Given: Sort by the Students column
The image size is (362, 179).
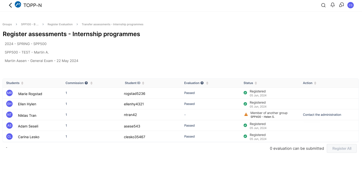Looking at the screenshot, I should (x=22, y=83).
